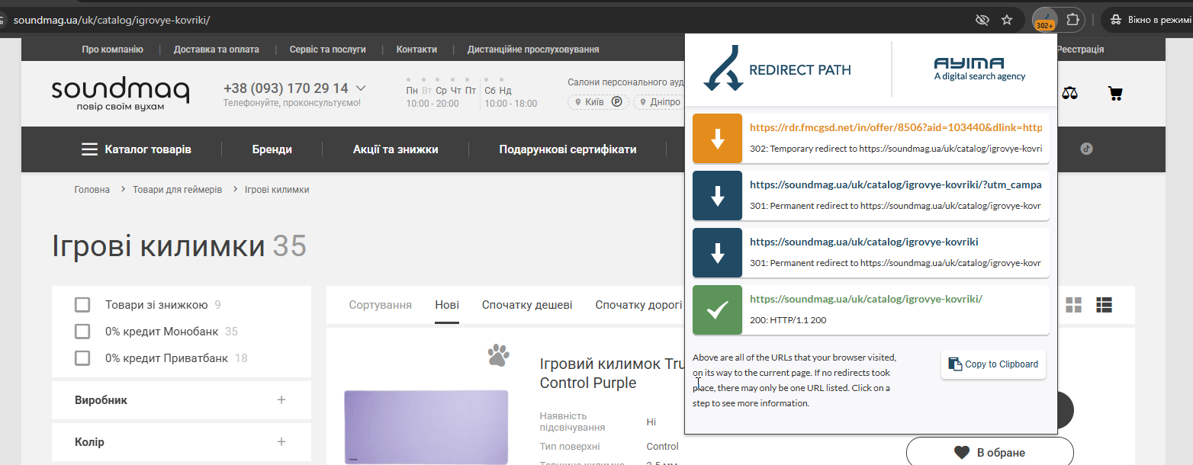
Task: Click the Redirect Path extension icon
Action: (1045, 20)
